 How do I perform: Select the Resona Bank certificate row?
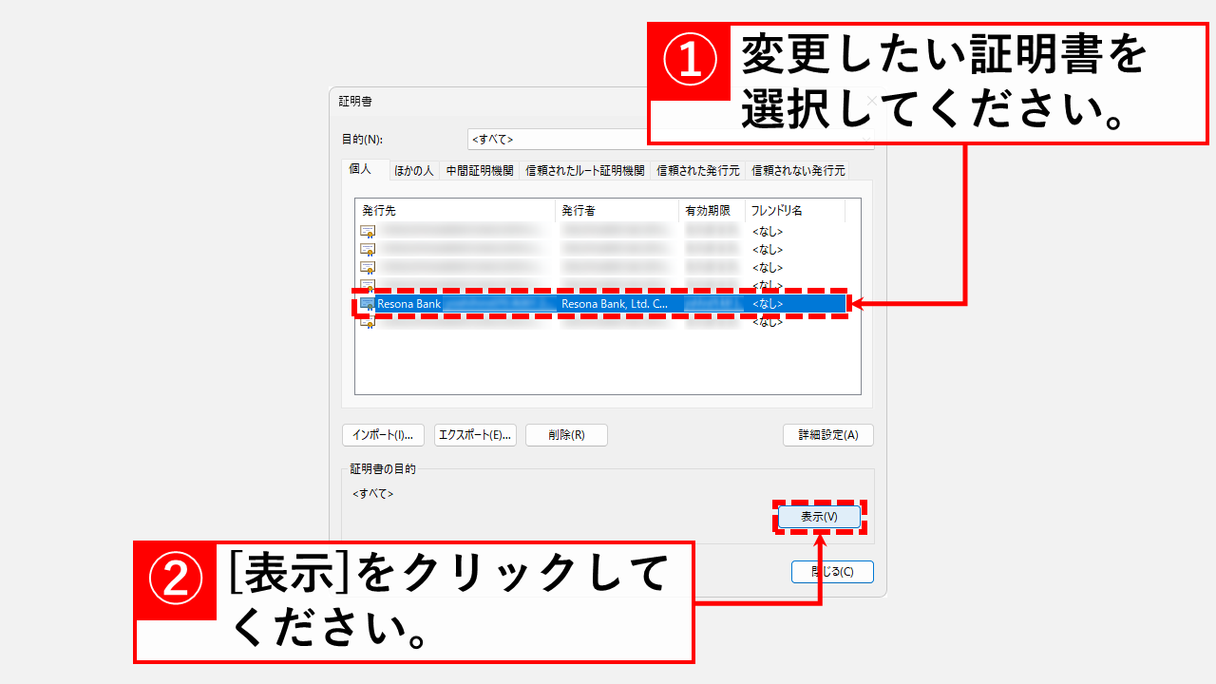coord(522,303)
